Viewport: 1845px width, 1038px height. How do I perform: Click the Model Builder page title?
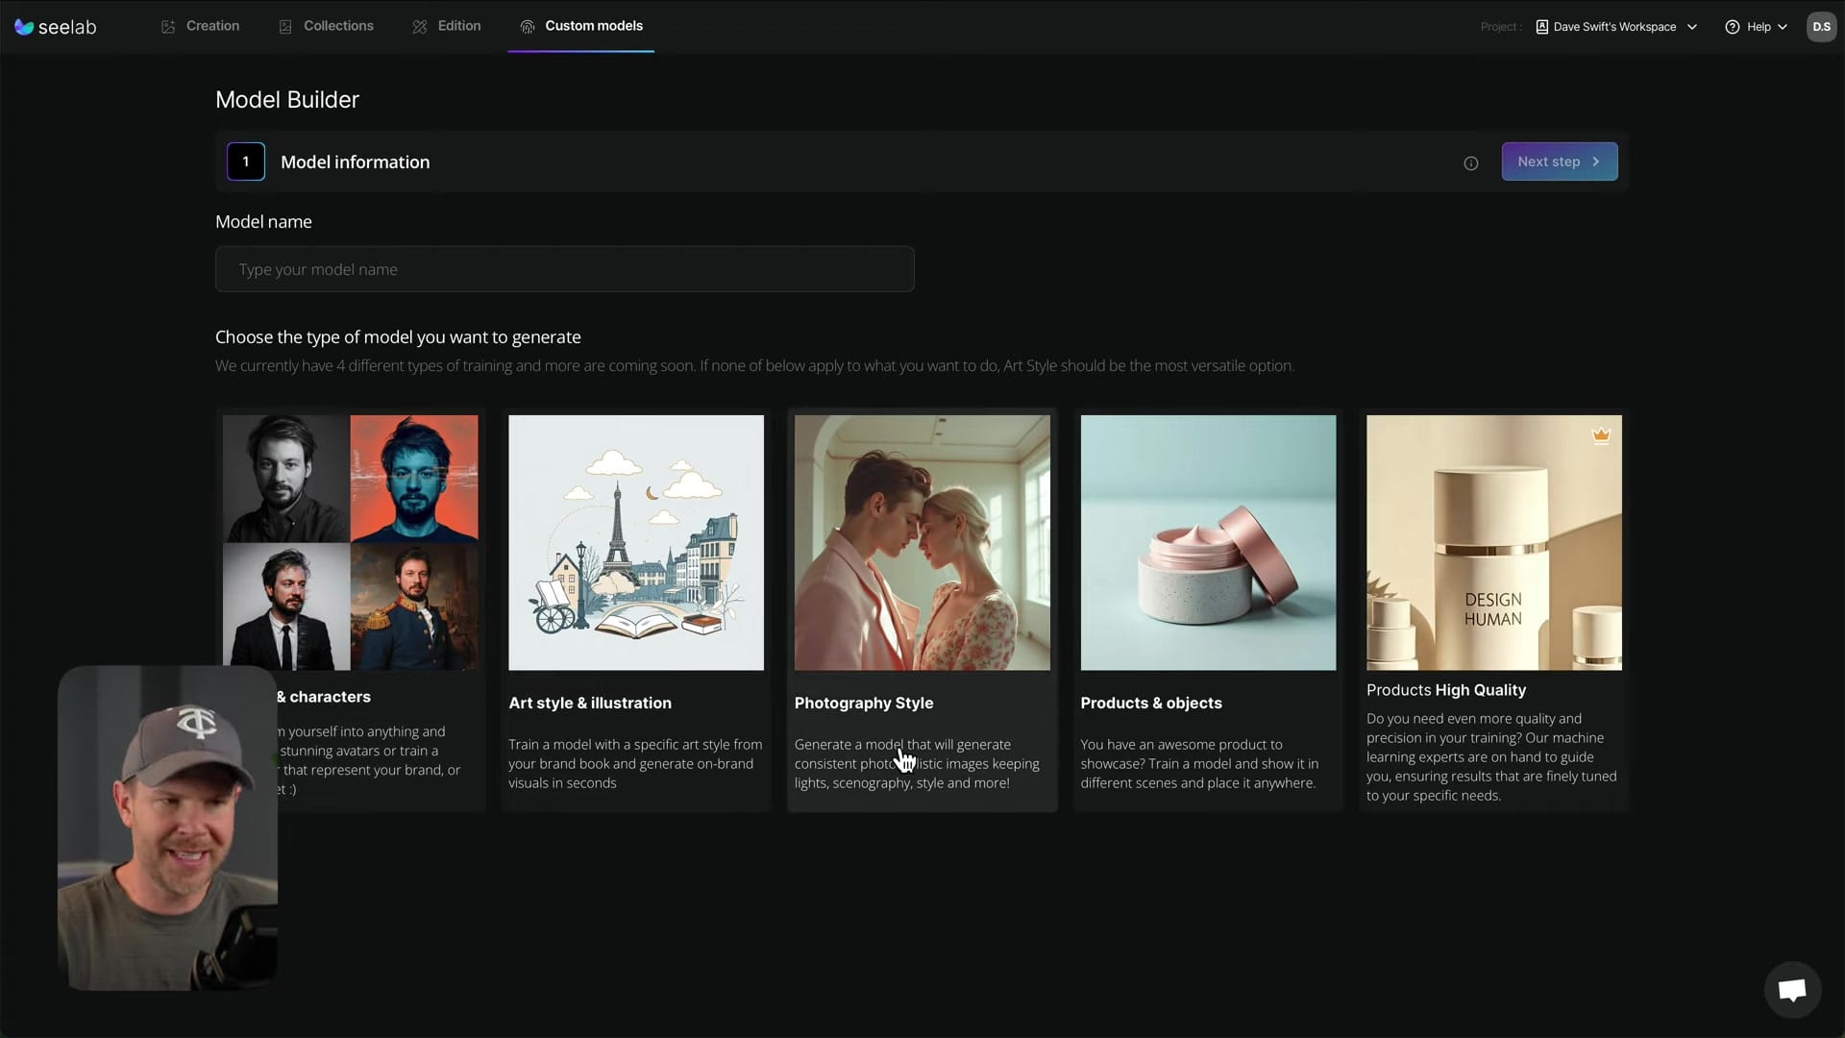click(287, 99)
